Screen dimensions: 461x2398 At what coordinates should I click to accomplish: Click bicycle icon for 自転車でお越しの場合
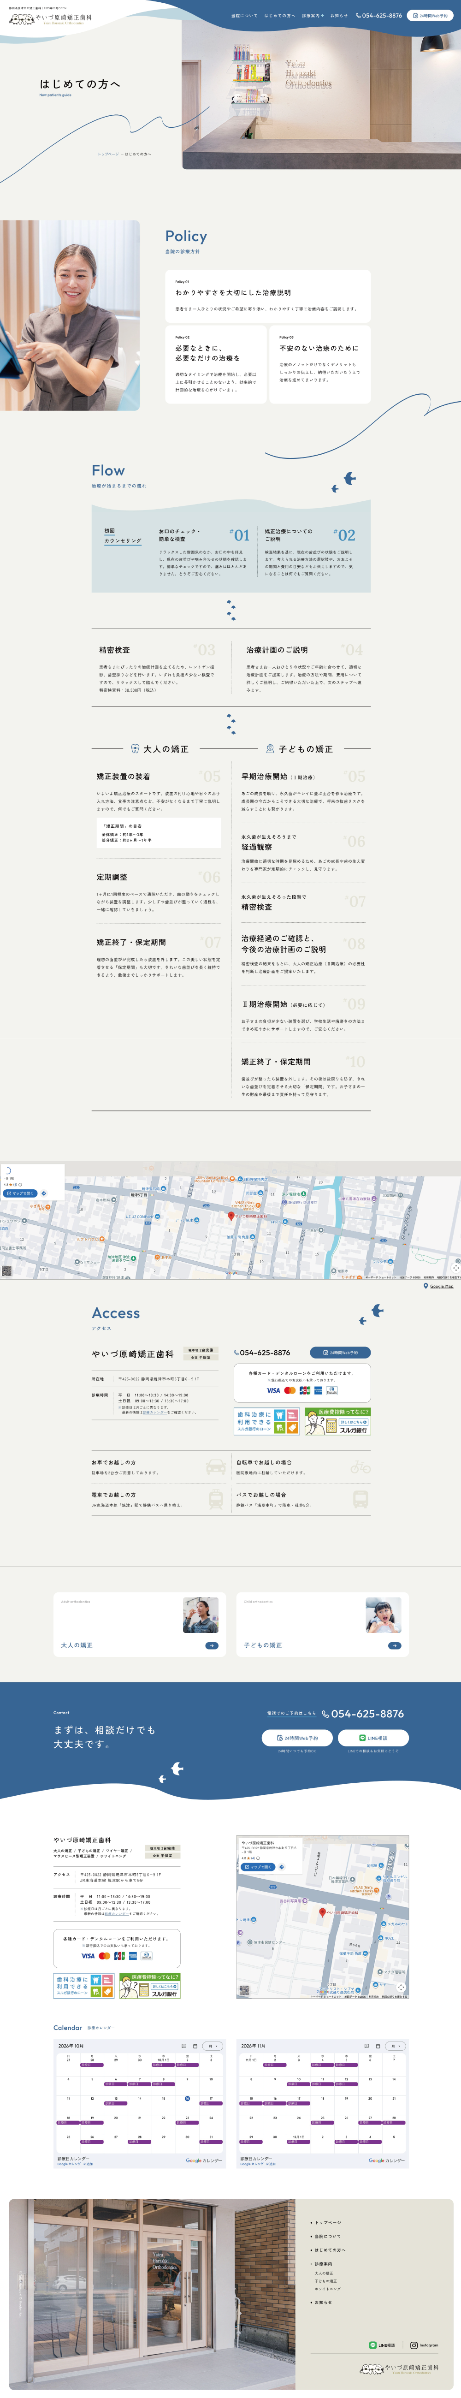(361, 1468)
